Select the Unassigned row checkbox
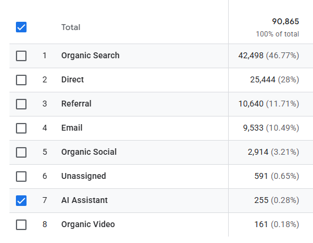Screen dimensions: 313x243 tap(21, 177)
